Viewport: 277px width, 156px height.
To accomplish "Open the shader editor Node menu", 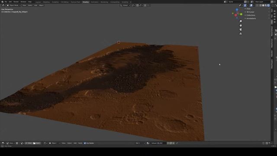I will [80, 143].
